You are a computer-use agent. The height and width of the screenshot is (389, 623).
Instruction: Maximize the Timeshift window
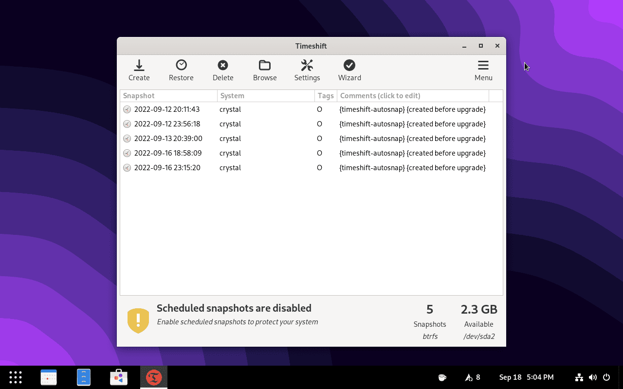tap(481, 46)
